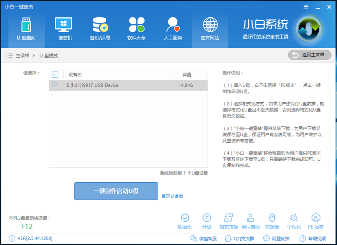Open the 格式转换 format conversion tool
This screenshot has height=245, width=337.
pyautogui.click(x=228, y=221)
